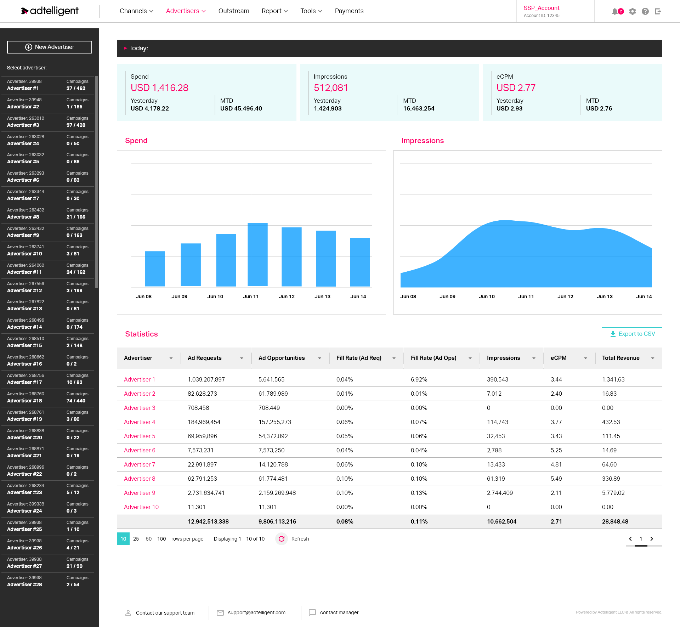Click the email icon next to support@adtelligent.com
Viewport: 680px width, 627px height.
220,612
